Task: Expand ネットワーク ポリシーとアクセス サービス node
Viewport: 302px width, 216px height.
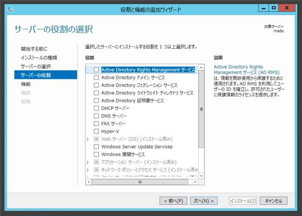Action: [x=88, y=170]
